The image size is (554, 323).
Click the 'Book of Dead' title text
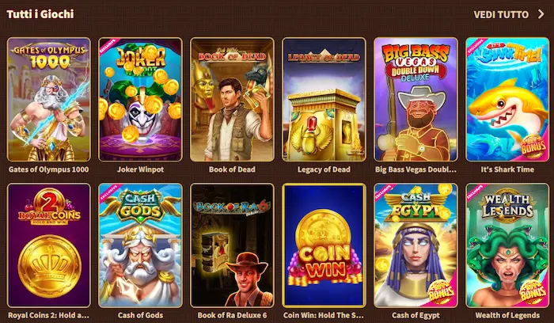pyautogui.click(x=232, y=169)
